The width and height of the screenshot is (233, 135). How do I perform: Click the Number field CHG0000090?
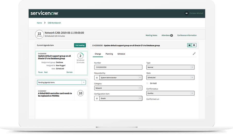[118, 67]
